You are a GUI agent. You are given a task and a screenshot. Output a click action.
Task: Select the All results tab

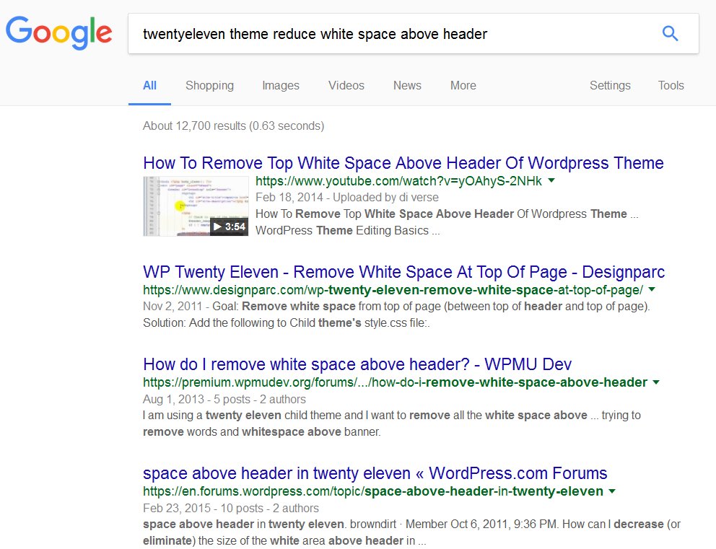tap(149, 85)
